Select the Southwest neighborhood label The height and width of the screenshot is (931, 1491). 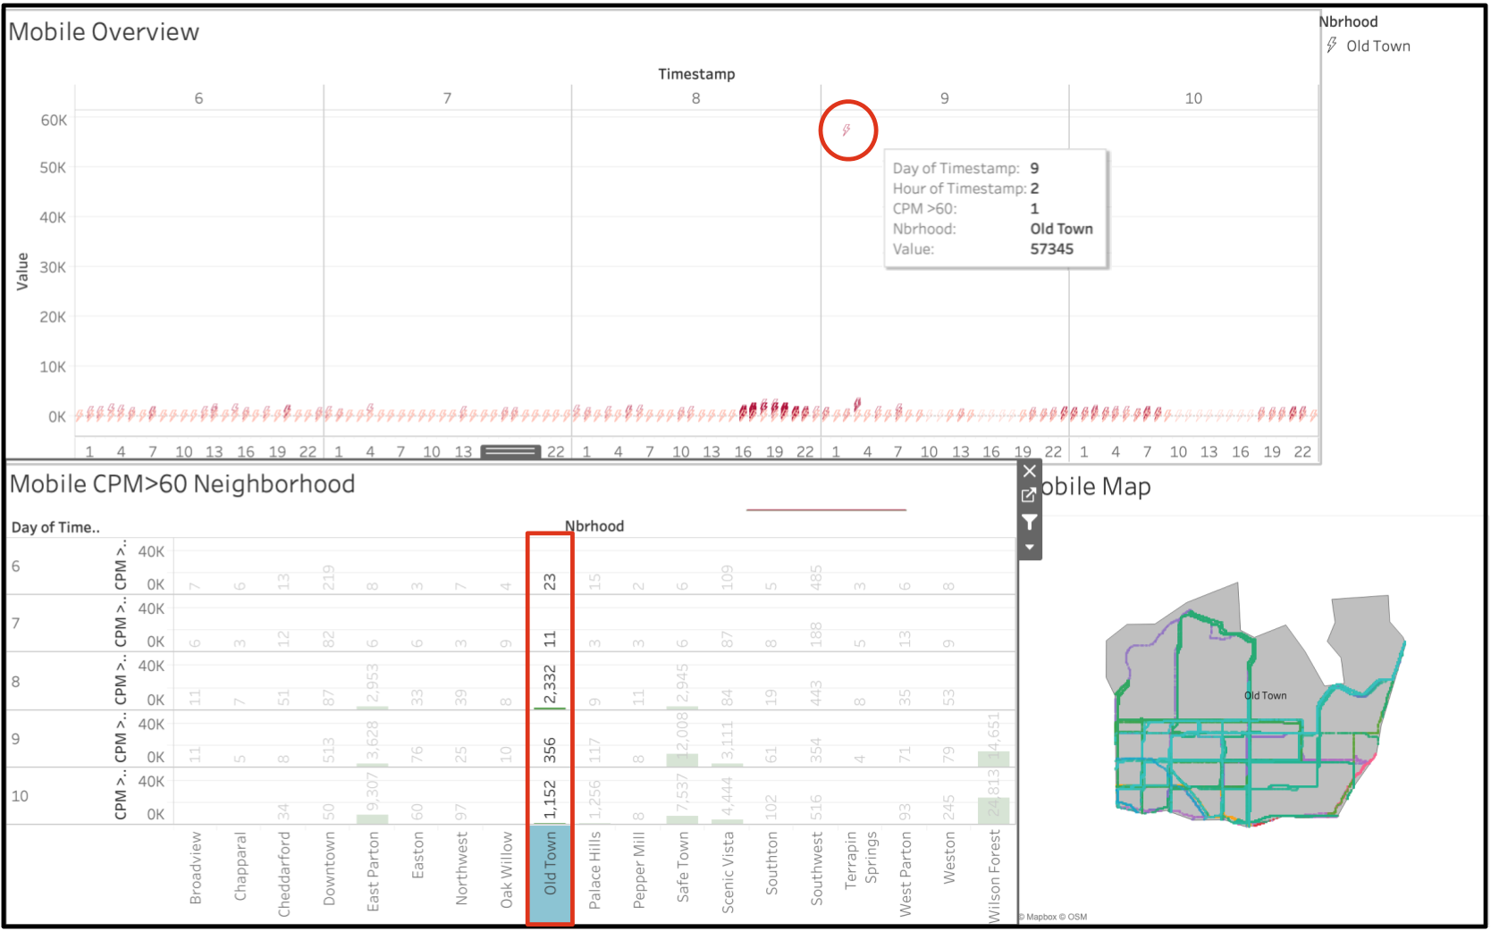tap(816, 868)
